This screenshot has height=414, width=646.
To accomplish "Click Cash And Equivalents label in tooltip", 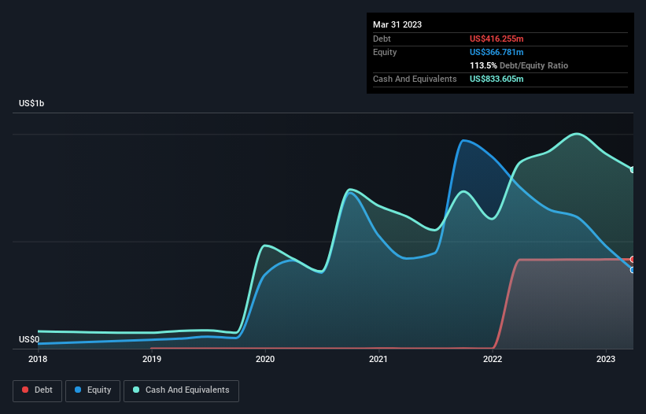I will coord(415,79).
